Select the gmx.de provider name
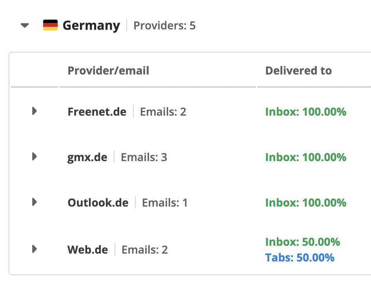 click(x=87, y=157)
